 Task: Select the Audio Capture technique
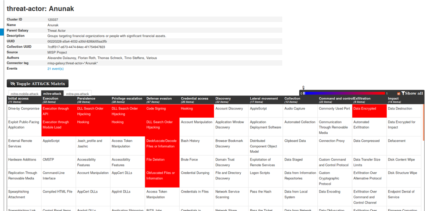(300, 111)
